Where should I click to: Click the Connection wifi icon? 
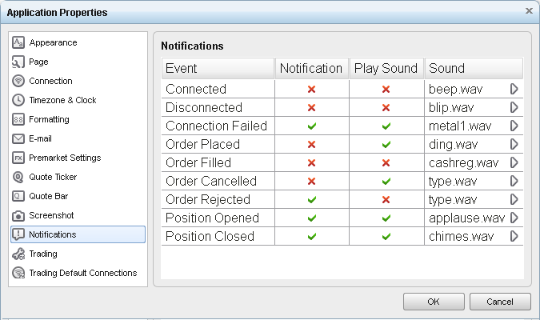pos(18,81)
